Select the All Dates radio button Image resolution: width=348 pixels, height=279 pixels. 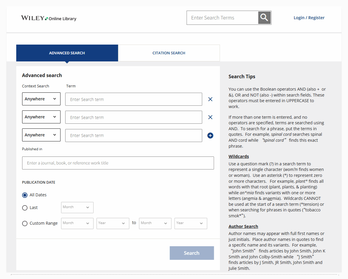(25, 195)
